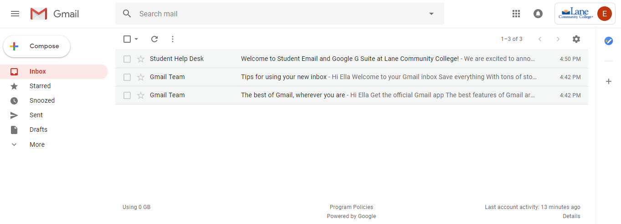Show search options dropdown arrow
The width and height of the screenshot is (621, 224).
[x=431, y=14]
